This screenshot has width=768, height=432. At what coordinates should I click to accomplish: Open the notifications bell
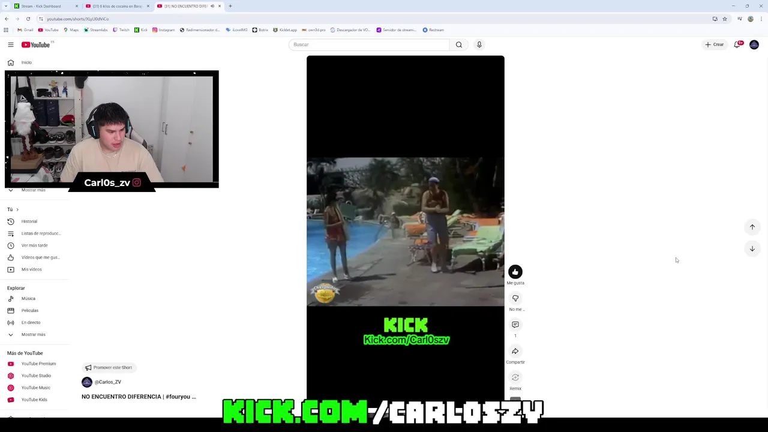[x=737, y=44]
